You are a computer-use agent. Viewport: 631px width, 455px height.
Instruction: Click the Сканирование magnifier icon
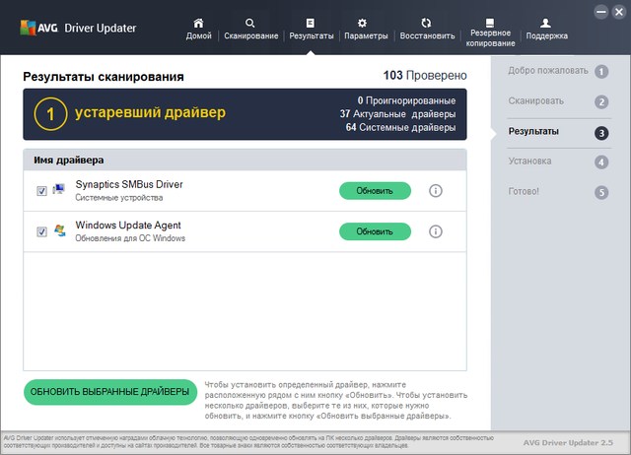pos(249,22)
